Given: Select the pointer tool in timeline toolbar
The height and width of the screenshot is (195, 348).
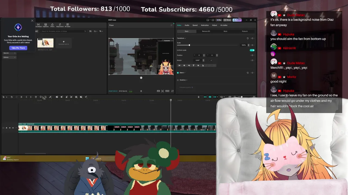Looking at the screenshot, I should pos(4,97).
